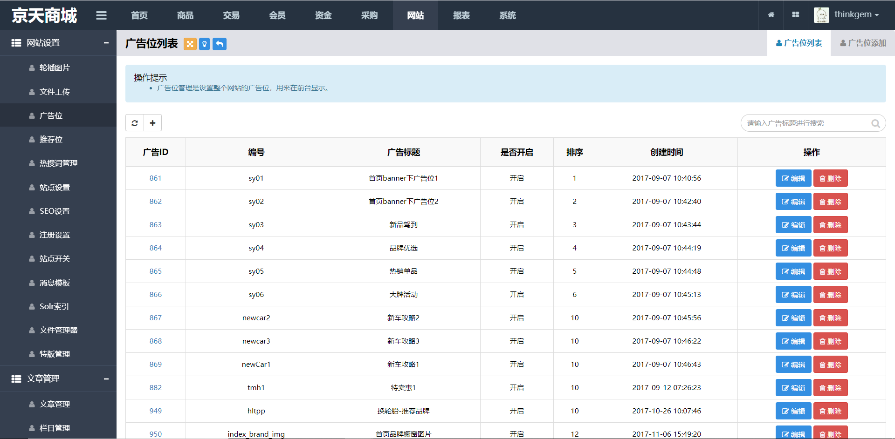Open 文件管理器 in sidebar

pyautogui.click(x=58, y=330)
